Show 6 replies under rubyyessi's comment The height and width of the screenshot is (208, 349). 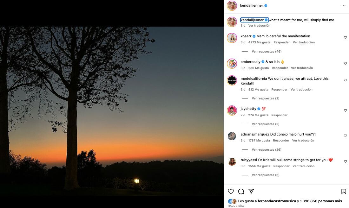266,175
